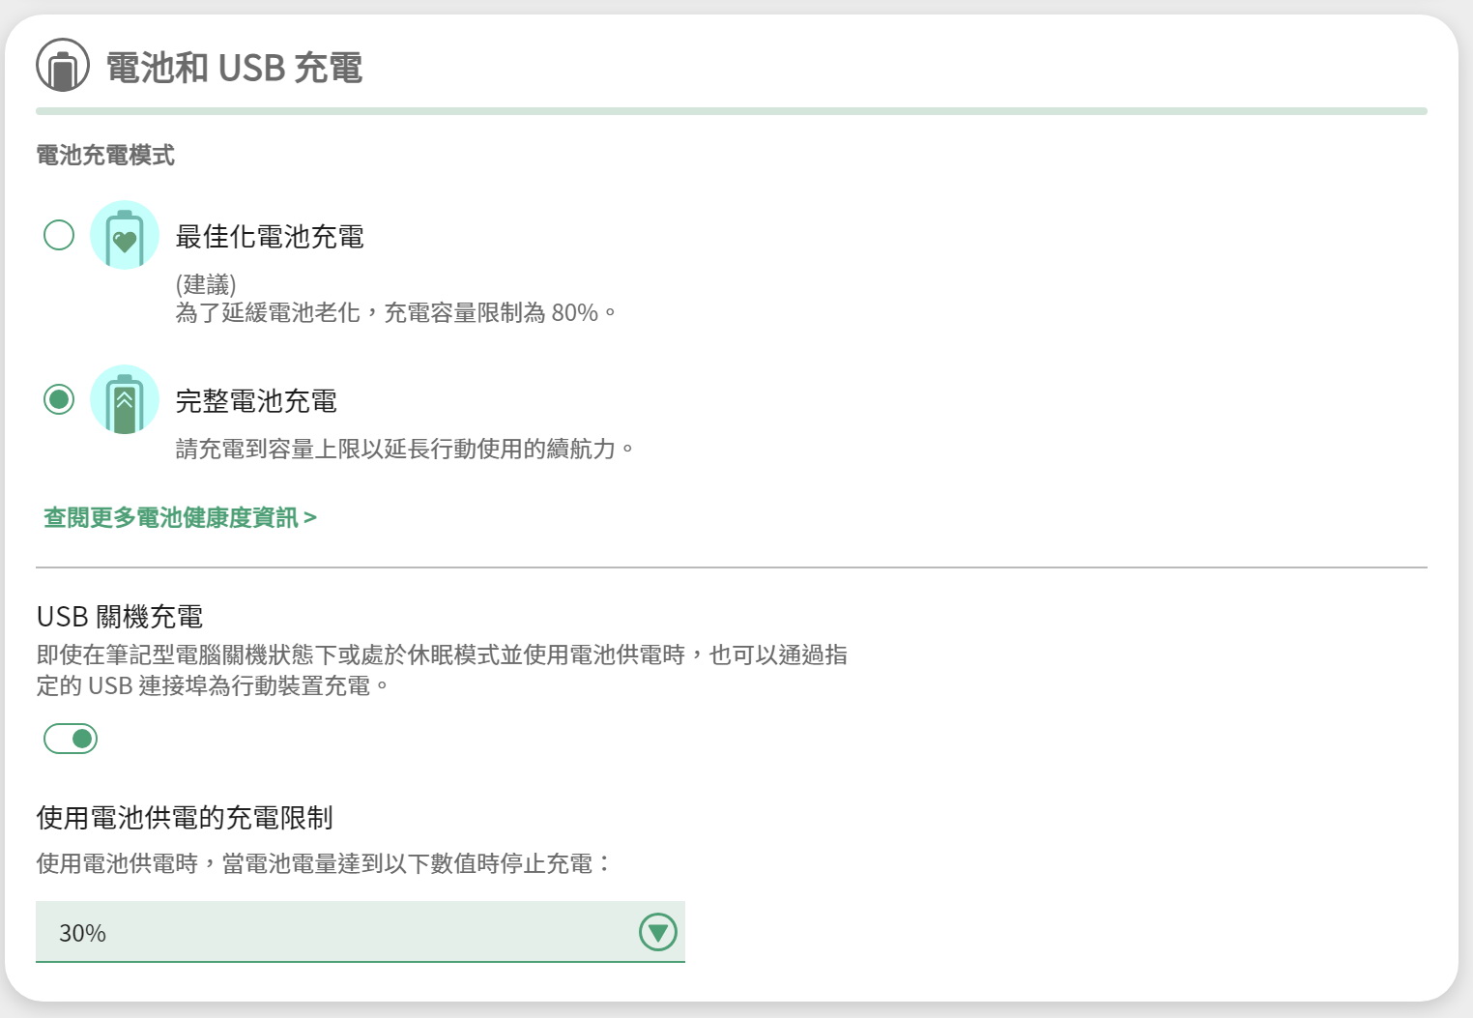Click the battery icon in the page header

point(63,66)
